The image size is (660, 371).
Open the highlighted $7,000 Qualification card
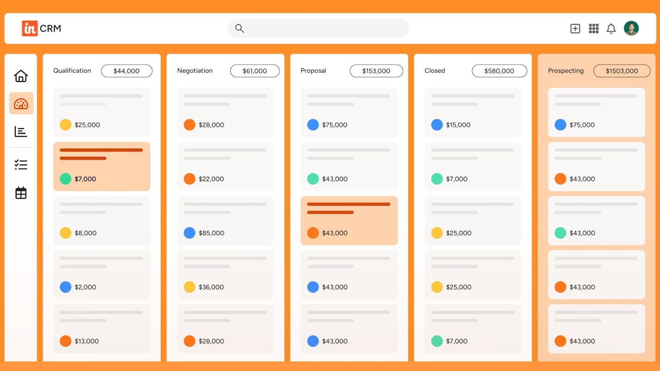click(101, 166)
